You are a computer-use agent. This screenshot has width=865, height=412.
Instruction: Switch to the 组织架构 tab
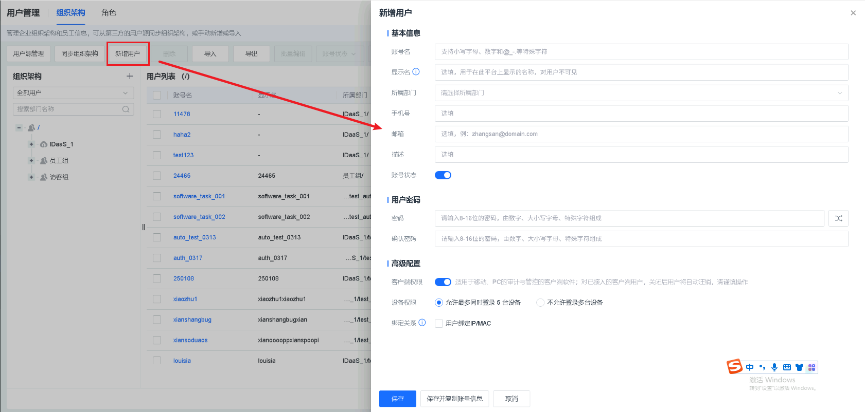[x=70, y=12]
